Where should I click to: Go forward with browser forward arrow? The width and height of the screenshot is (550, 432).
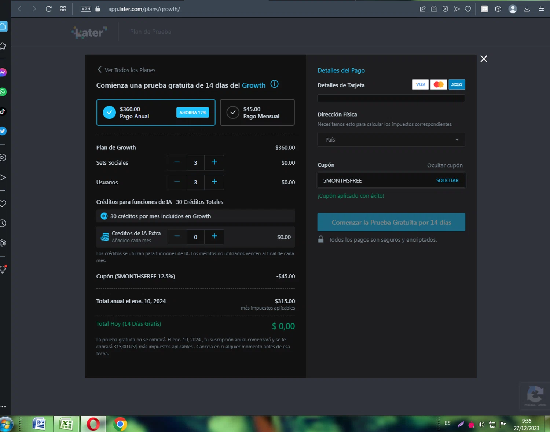pyautogui.click(x=34, y=9)
